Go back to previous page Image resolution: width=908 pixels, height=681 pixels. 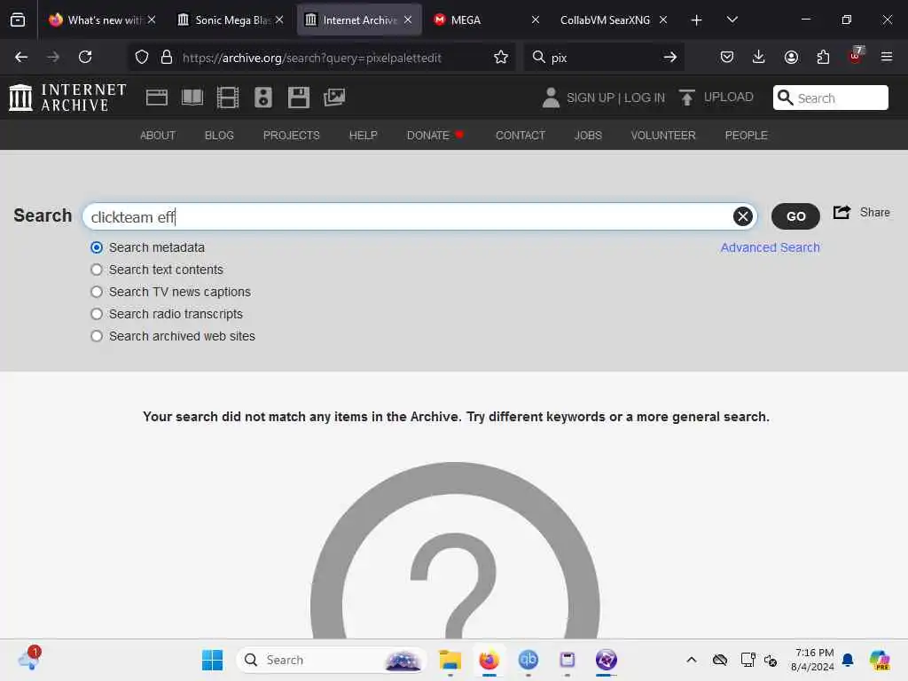21,57
